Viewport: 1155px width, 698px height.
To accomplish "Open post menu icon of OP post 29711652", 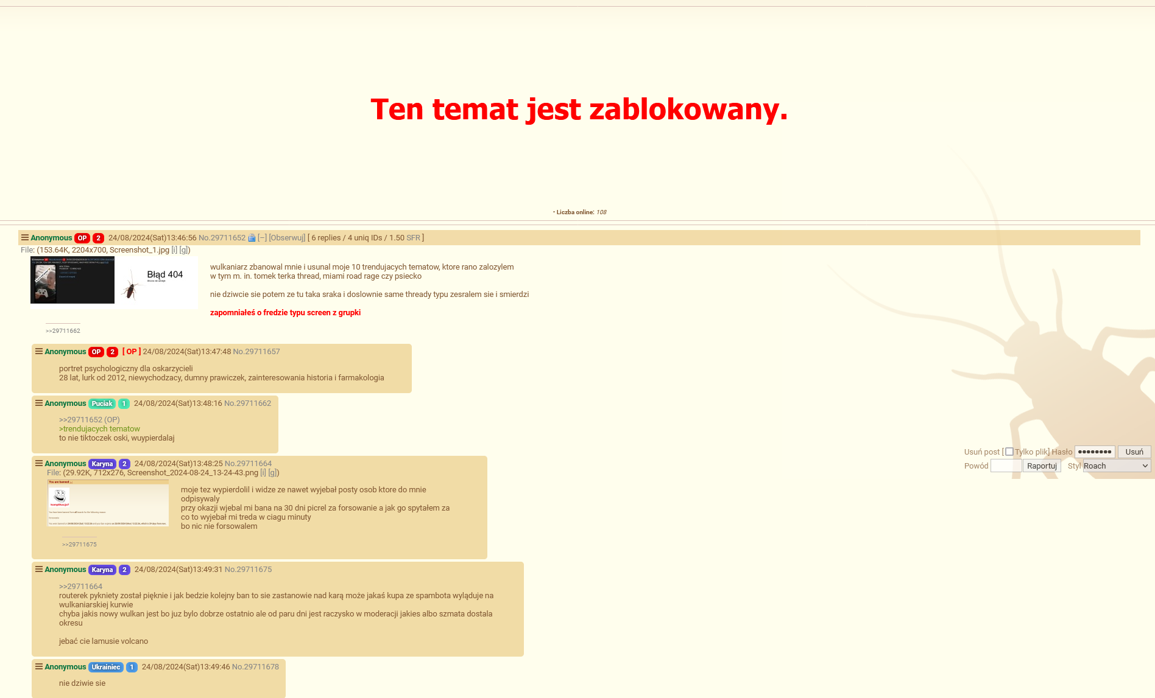I will pos(25,237).
